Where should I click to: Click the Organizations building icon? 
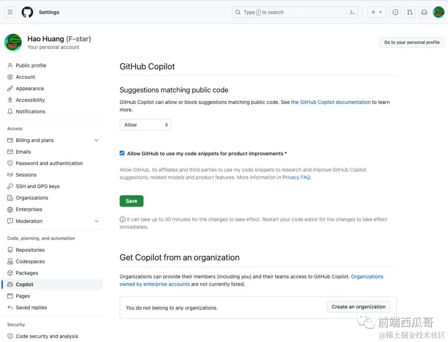tap(10, 198)
